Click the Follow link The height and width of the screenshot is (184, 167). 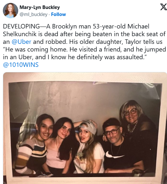tap(58, 14)
